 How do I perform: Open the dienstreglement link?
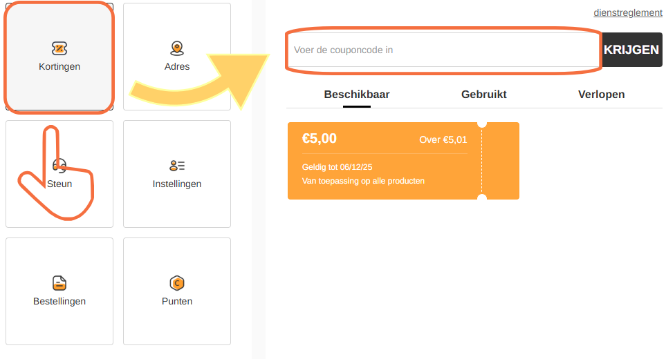click(x=627, y=13)
